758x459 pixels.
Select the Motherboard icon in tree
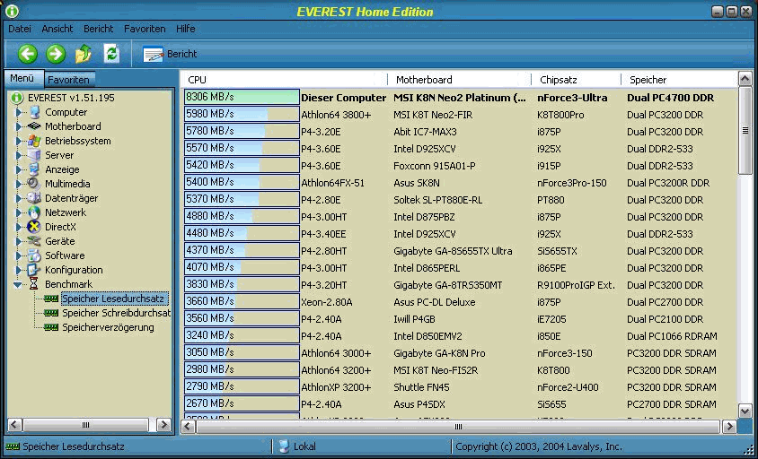pos(34,126)
